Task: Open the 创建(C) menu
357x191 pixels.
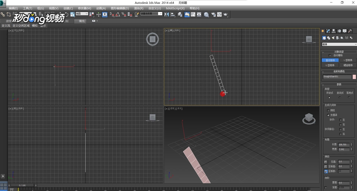Action: point(68,8)
